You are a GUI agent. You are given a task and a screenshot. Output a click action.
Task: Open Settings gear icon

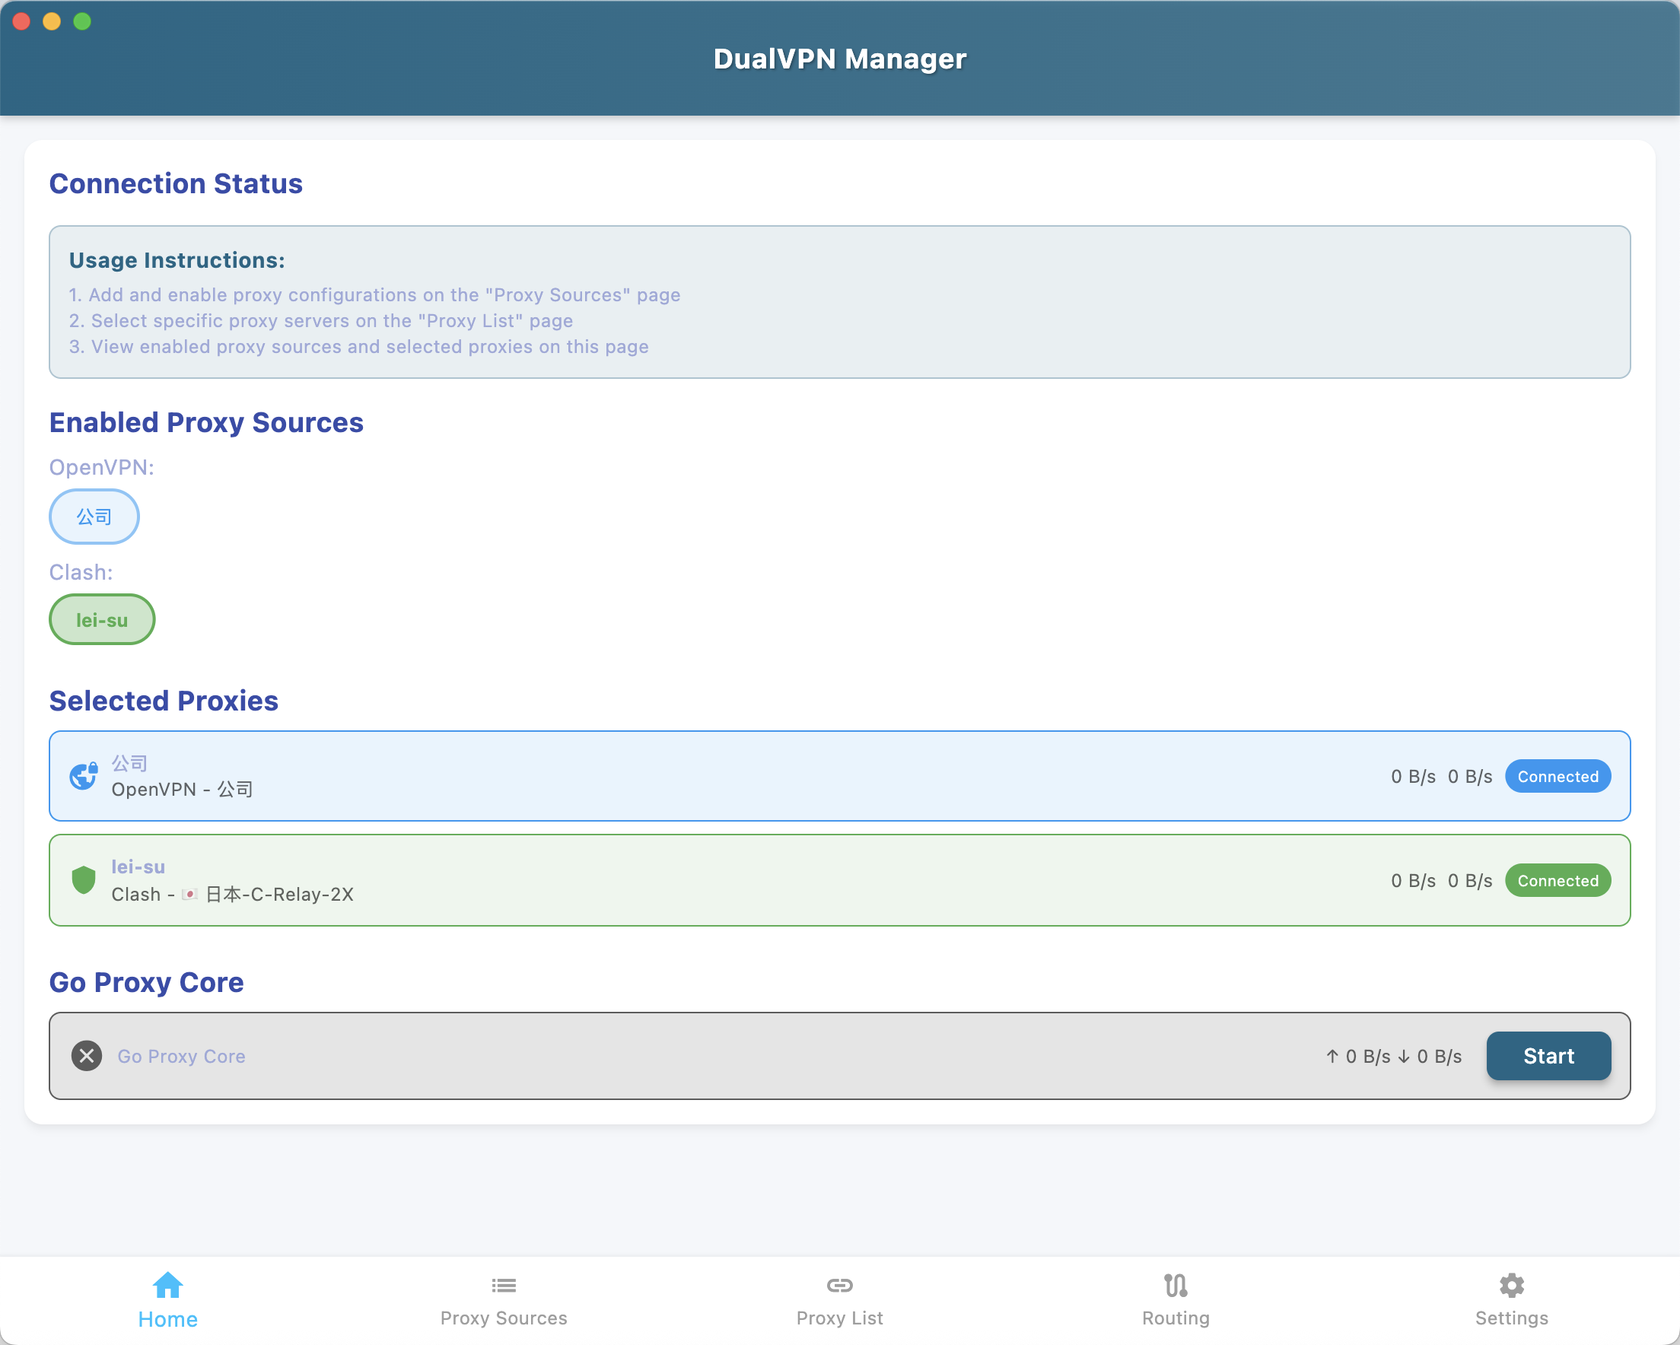[1511, 1285]
